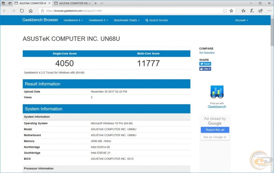Click the Geekbench glasses chart logo
This screenshot has width=274, height=173.
pos(217,92)
